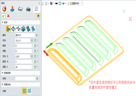Collapse the 必选 section

pos(3,22)
